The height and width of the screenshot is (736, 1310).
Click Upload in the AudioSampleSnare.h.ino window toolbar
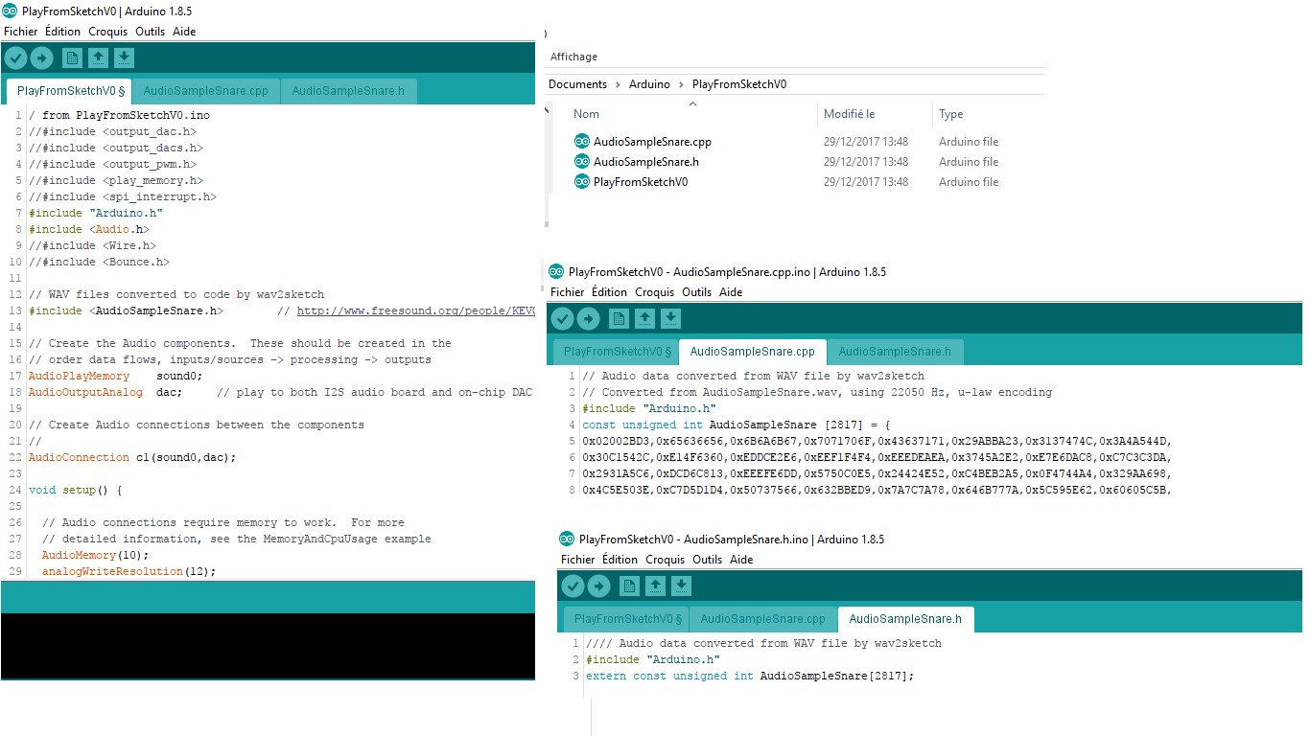pyautogui.click(x=598, y=586)
